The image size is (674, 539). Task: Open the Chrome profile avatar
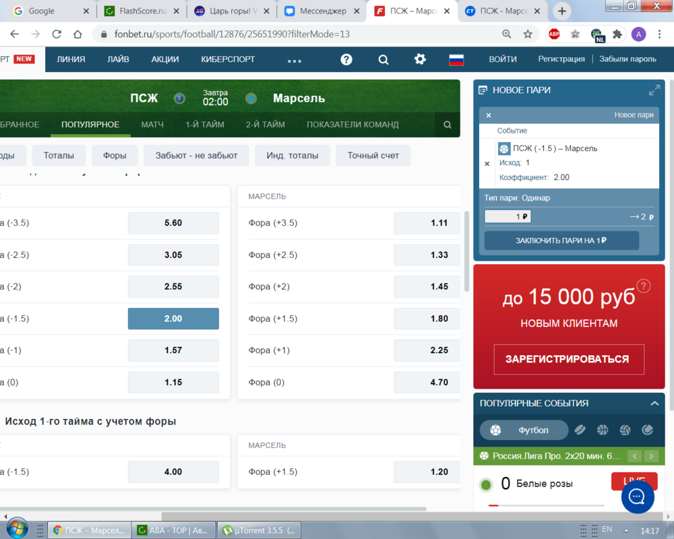tap(638, 34)
